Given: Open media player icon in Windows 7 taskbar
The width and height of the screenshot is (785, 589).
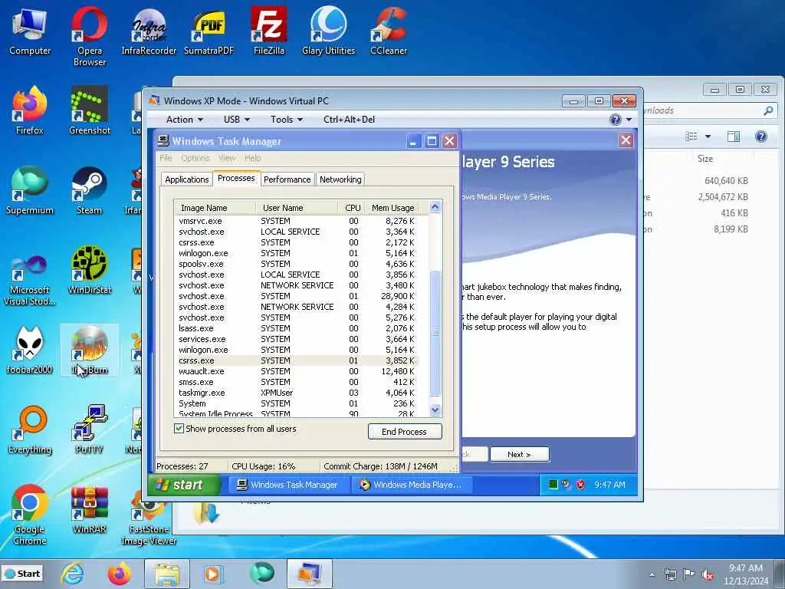Looking at the screenshot, I should [x=214, y=574].
